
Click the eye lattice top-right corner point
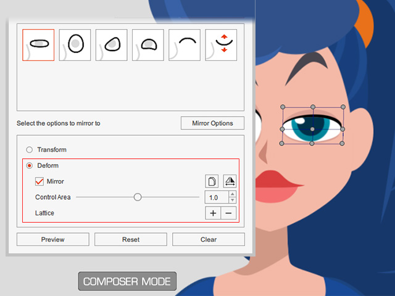tap(343, 107)
